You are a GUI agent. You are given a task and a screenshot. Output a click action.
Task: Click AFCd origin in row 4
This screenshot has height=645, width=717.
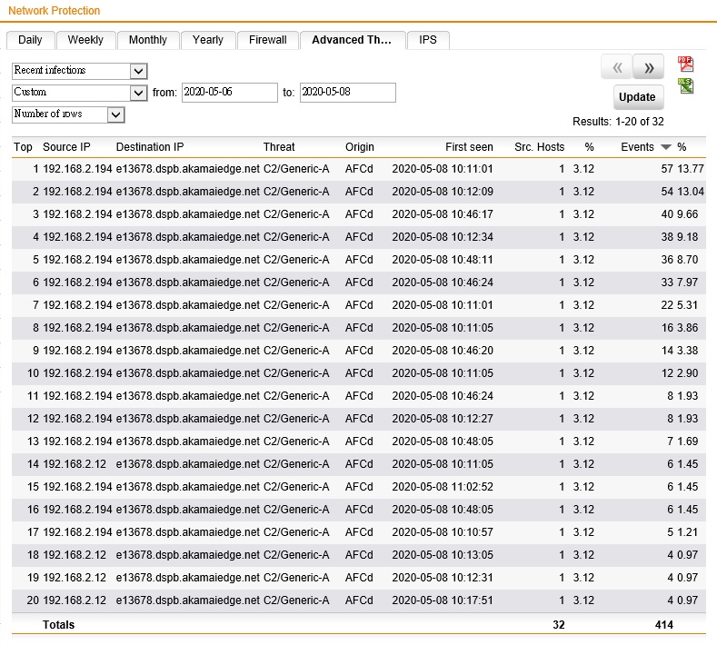(359, 237)
